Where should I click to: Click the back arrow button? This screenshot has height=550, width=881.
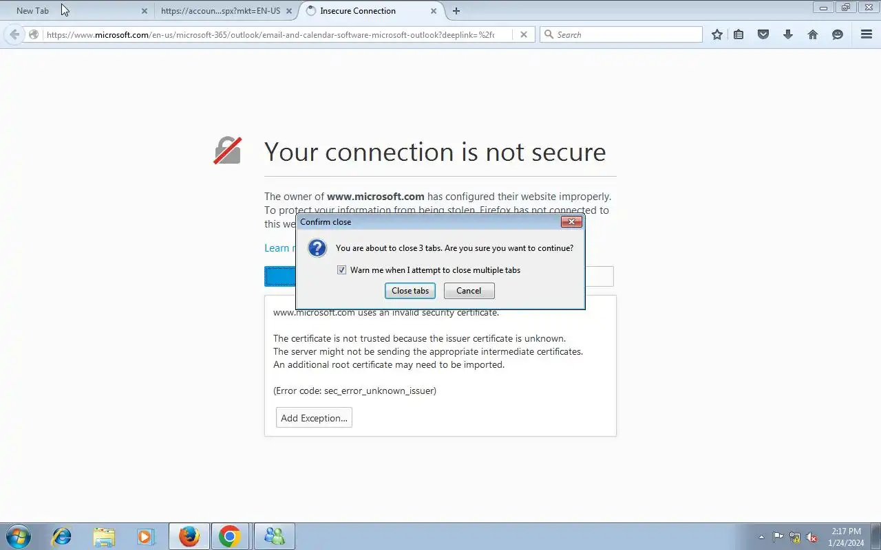point(14,34)
